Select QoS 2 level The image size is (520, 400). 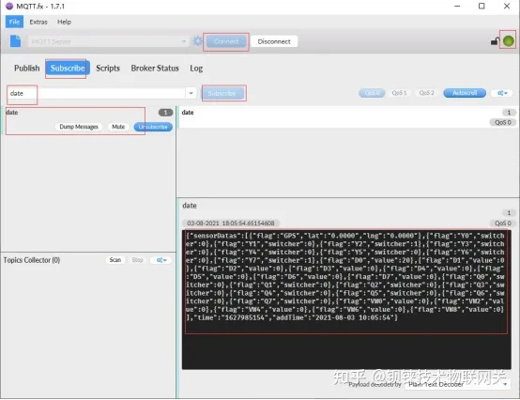pyautogui.click(x=426, y=93)
